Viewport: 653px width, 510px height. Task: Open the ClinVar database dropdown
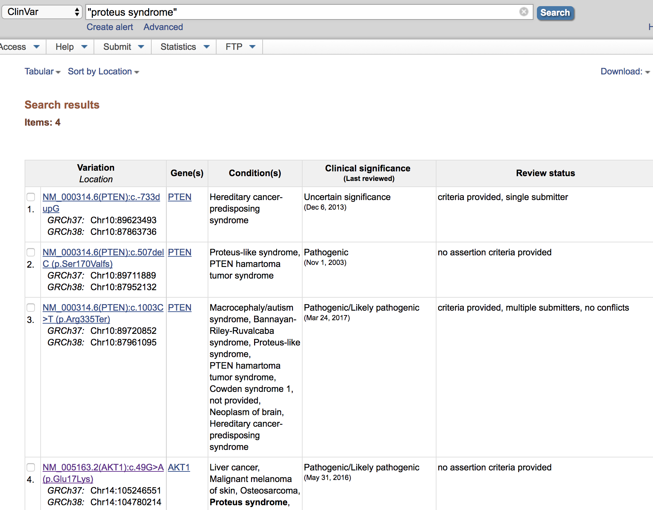point(42,12)
